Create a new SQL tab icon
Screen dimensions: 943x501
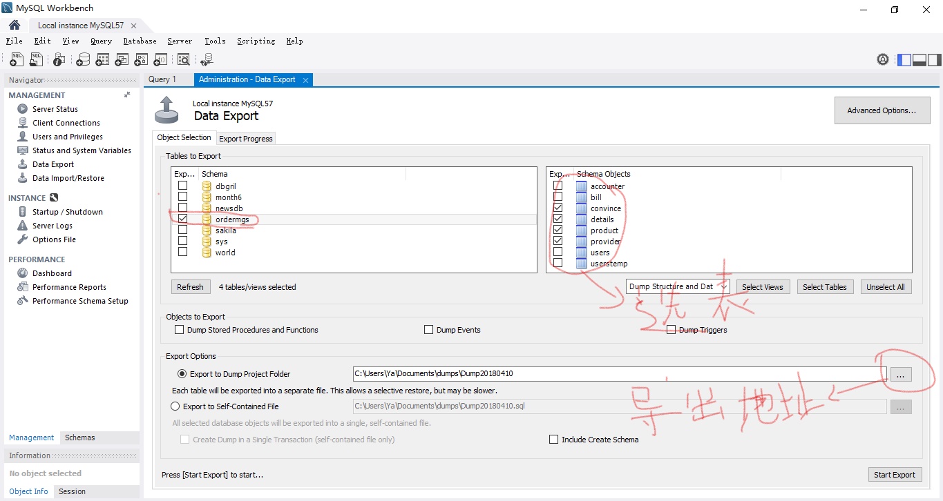point(17,60)
